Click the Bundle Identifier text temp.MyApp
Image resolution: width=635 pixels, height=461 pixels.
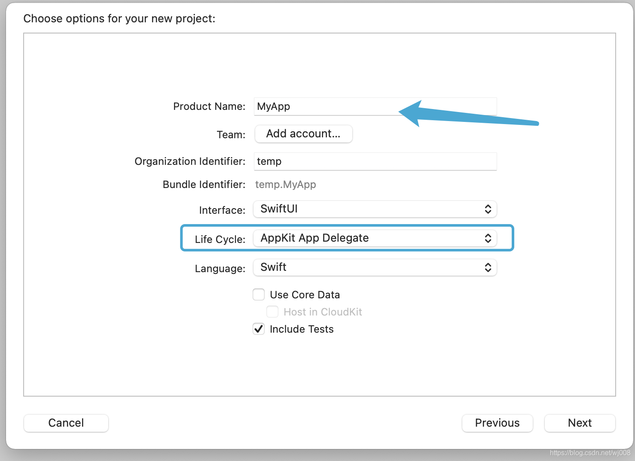286,185
